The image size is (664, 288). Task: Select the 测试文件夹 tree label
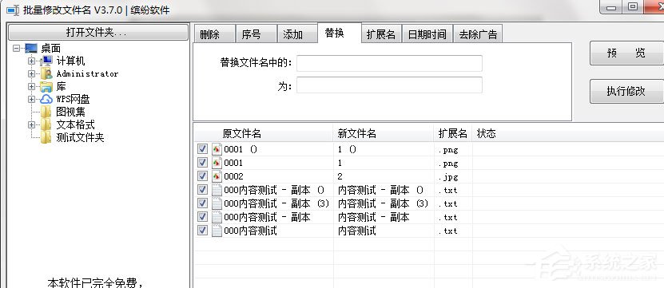80,137
